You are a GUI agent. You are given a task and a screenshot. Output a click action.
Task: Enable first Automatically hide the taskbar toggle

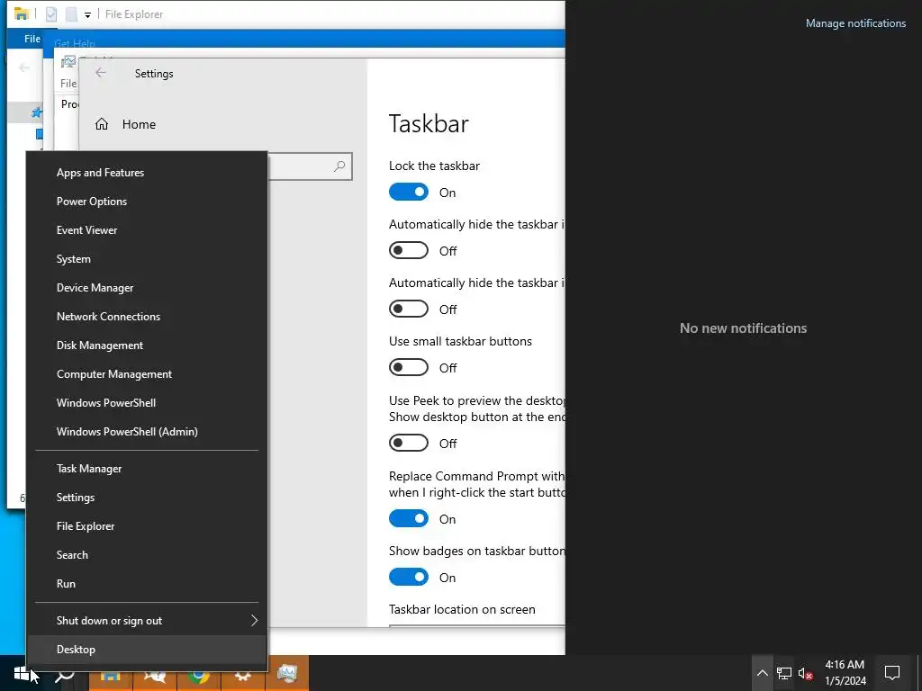[409, 251]
